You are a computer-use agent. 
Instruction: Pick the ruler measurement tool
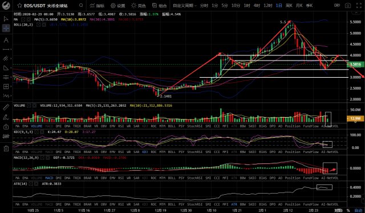pyautogui.click(x=6, y=107)
